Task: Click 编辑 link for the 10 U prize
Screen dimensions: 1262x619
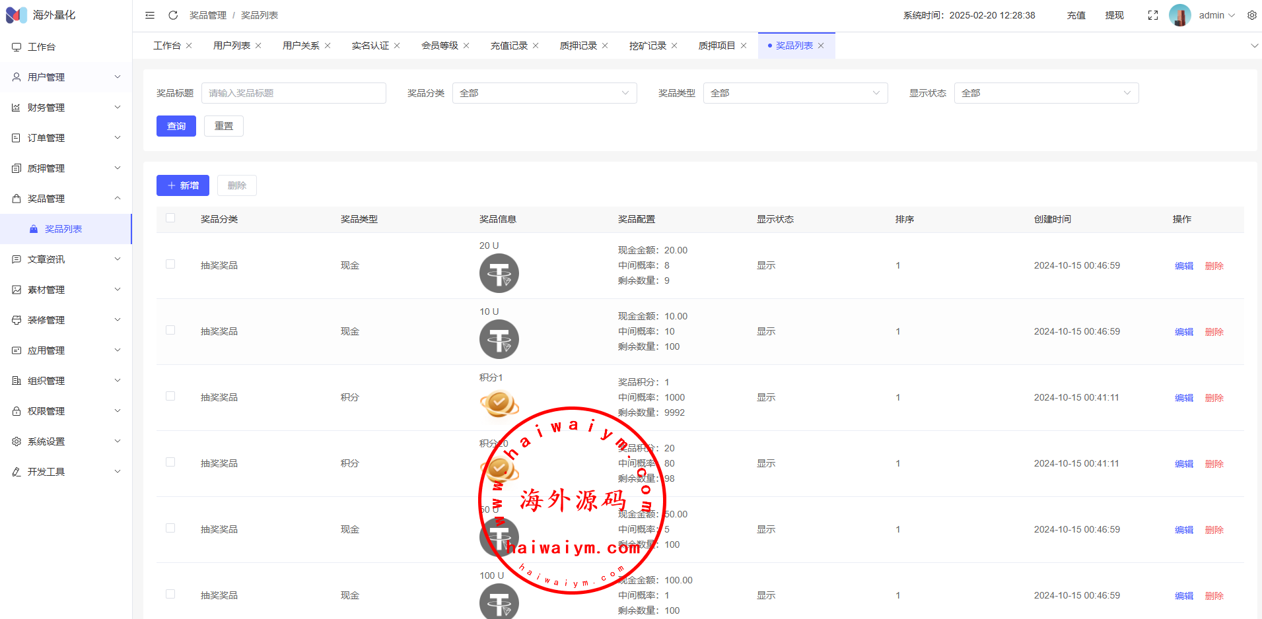Action: point(1183,332)
